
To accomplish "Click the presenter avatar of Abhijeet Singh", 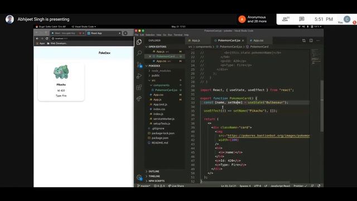I will click(x=9, y=20).
